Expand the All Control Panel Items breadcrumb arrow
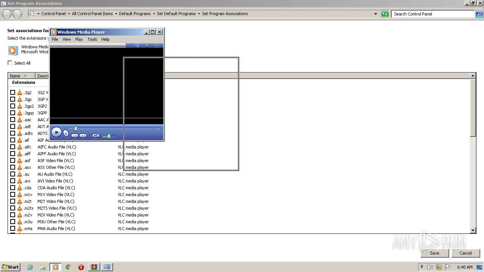This screenshot has width=484, height=272. 116,14
